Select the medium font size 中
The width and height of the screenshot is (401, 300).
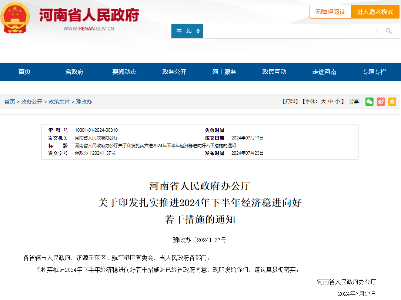[x=331, y=102]
